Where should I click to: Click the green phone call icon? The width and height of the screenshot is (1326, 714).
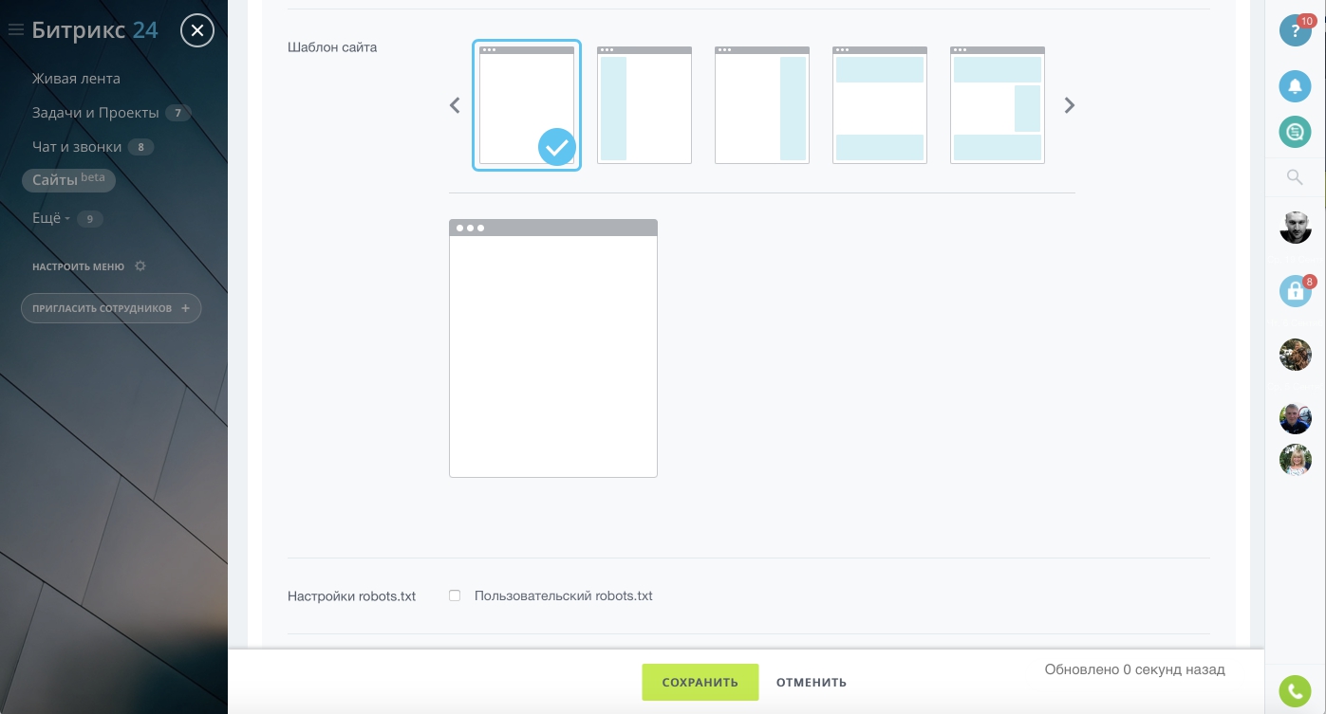pos(1295,691)
